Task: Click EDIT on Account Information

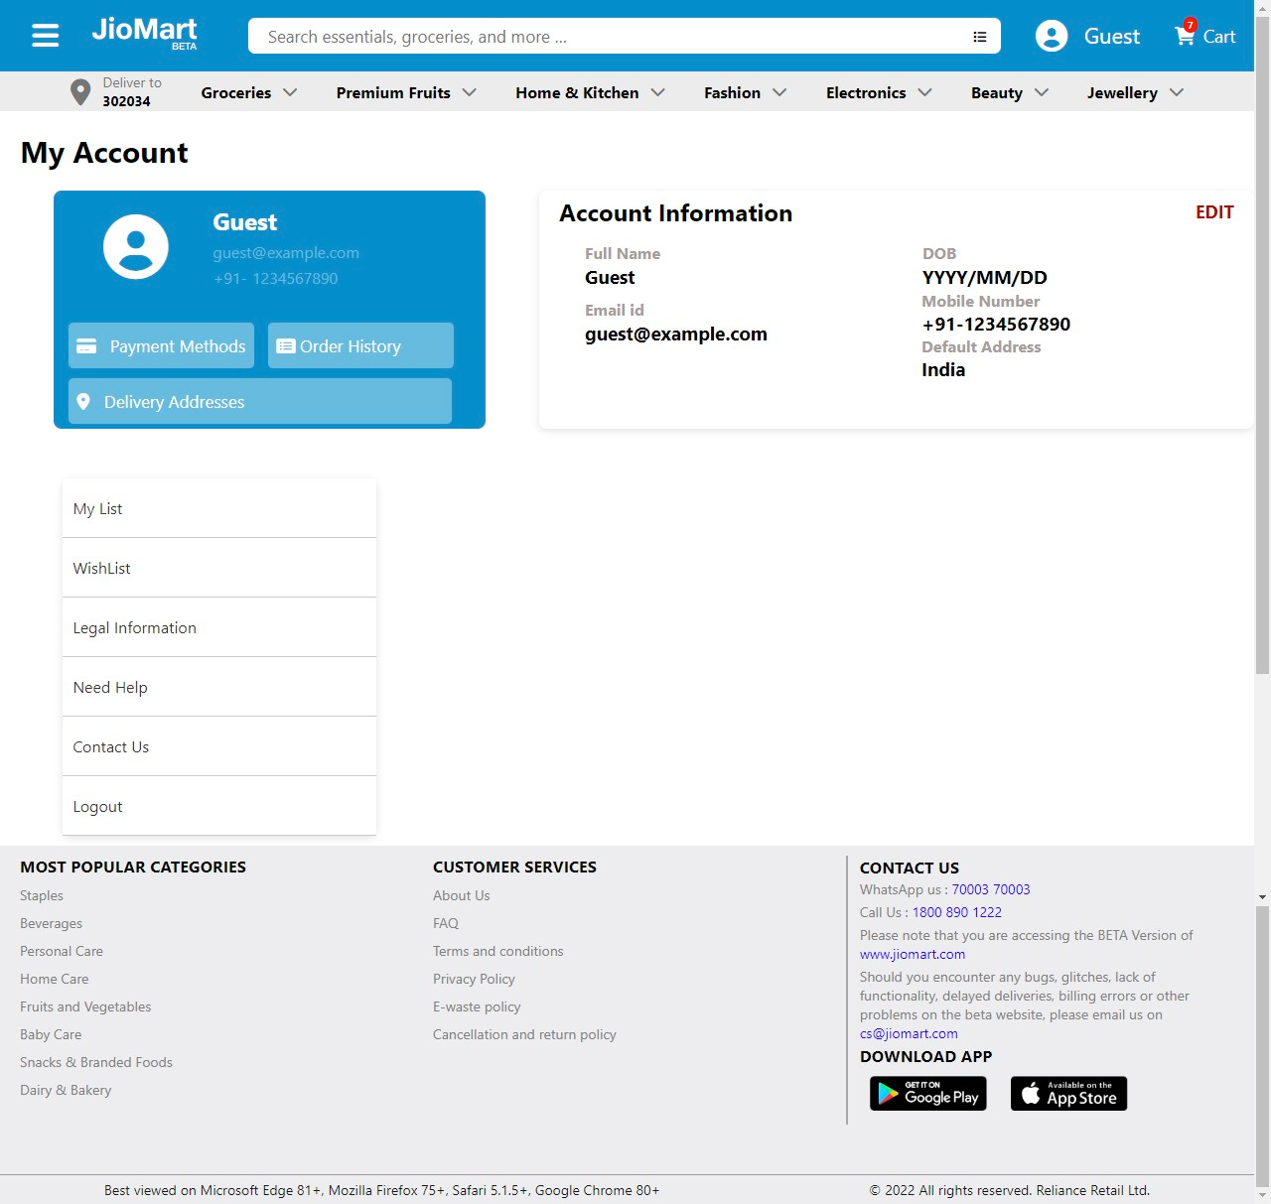Action: pyautogui.click(x=1214, y=212)
